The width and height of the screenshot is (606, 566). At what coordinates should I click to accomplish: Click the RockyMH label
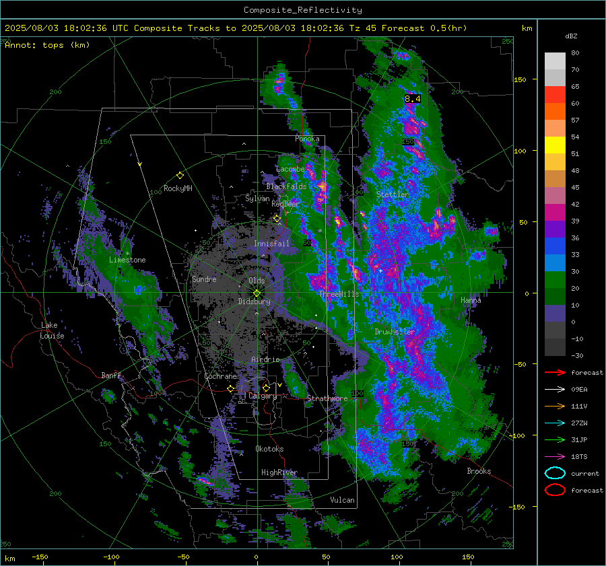tap(178, 188)
